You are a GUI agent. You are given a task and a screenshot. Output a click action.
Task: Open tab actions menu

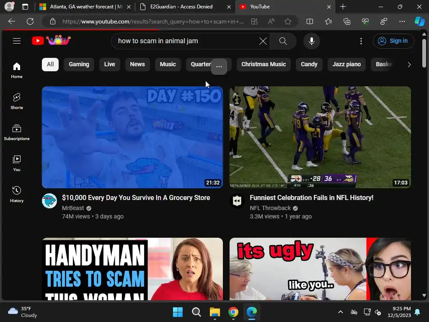pos(25,7)
